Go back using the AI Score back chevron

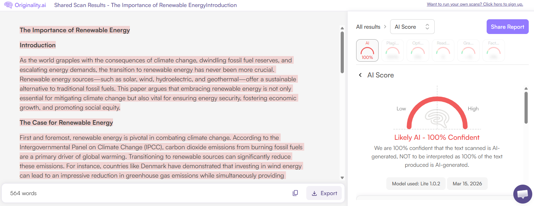[360, 75]
